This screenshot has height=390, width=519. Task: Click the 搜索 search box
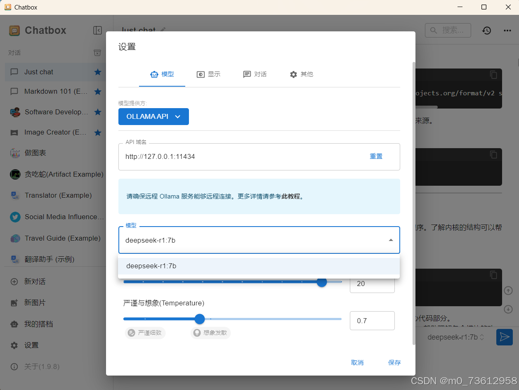coord(448,30)
